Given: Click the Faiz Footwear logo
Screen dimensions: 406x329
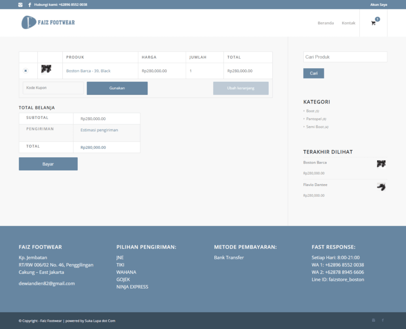Looking at the screenshot, I should tap(48, 22).
